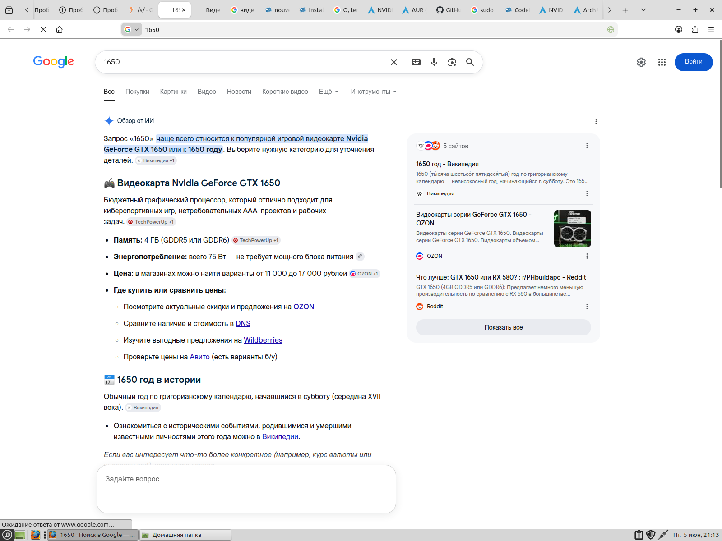Switch to the AUR browser tab
Image resolution: width=722 pixels, height=541 pixels.
[x=414, y=10]
